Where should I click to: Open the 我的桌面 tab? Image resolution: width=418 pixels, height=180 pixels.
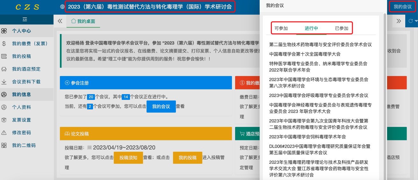point(83,21)
